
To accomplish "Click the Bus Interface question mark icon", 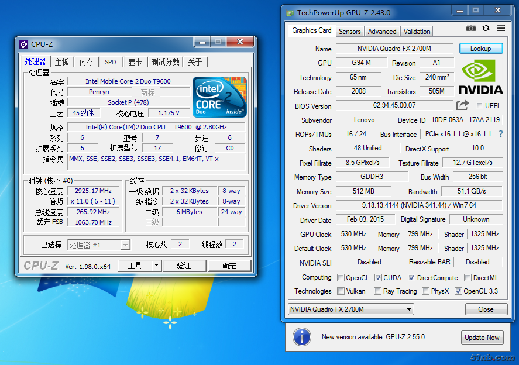I will [x=501, y=134].
